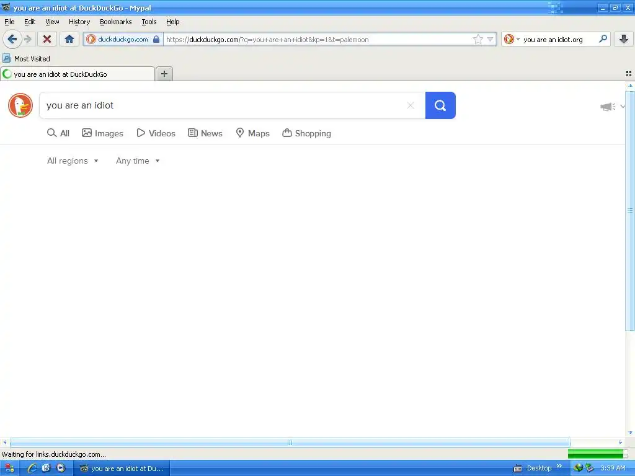The width and height of the screenshot is (635, 476).
Task: Click the green page loading progress bar
Action: click(598, 454)
